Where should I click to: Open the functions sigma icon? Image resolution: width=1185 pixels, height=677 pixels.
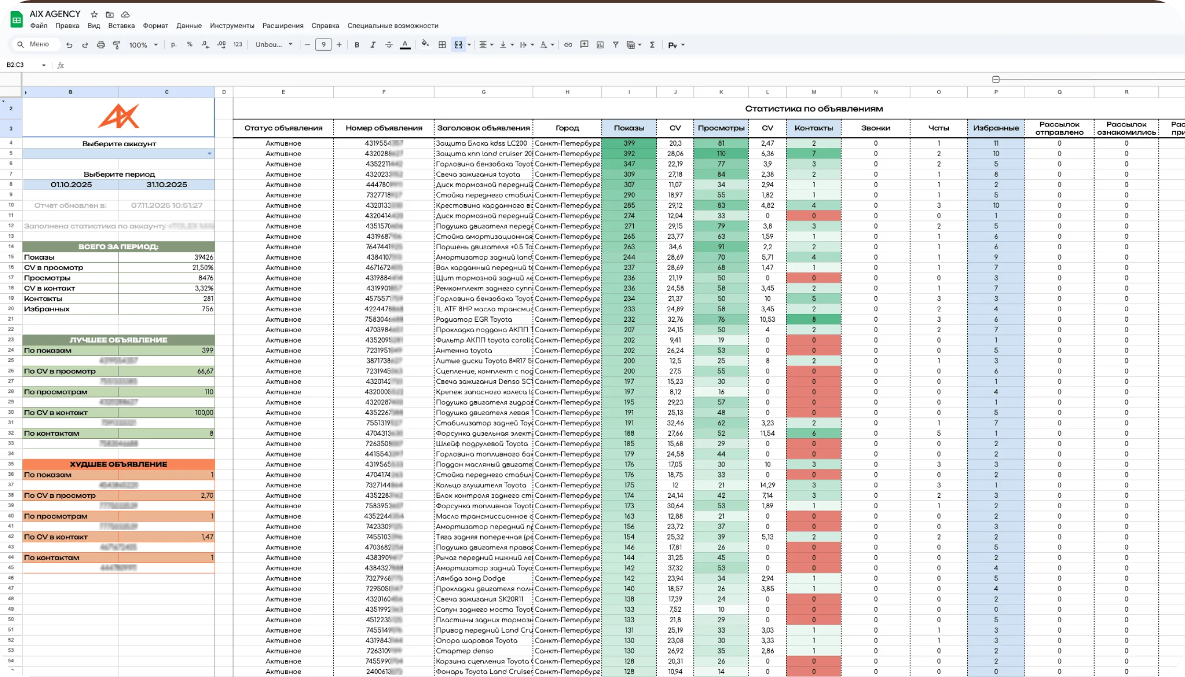652,45
